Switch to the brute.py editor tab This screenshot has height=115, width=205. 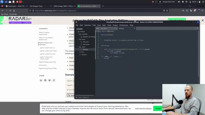(127, 28)
